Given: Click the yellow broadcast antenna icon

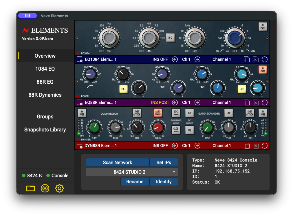Looking at the screenshot, I should click(45, 188).
